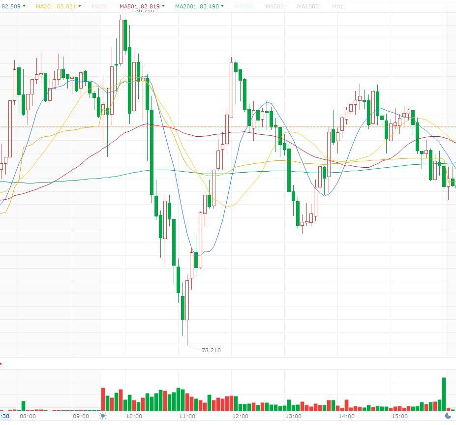
Task: Click the 78.210 low price label
Action: (x=211, y=350)
